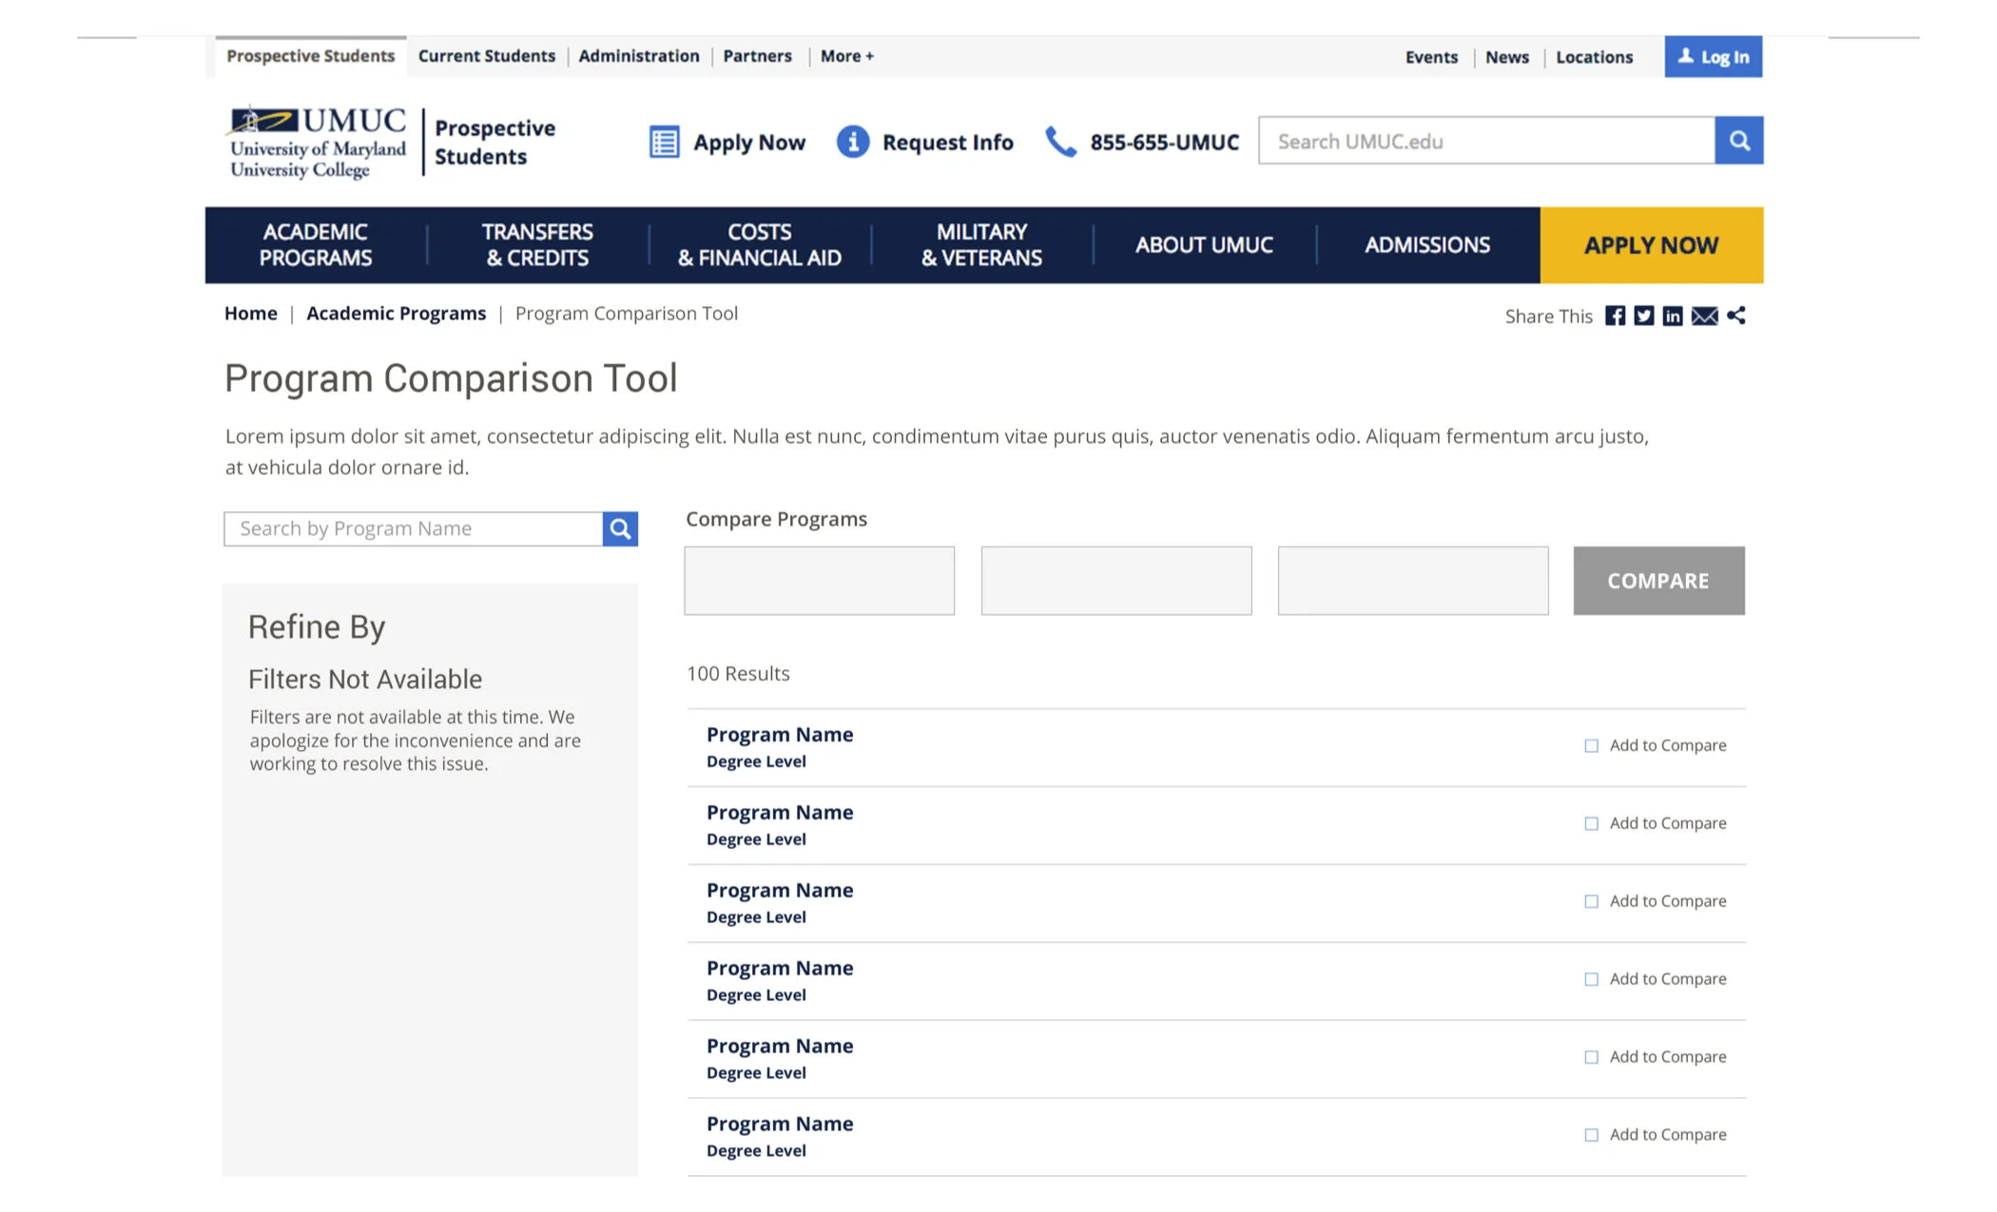Check Add to Compare for third program
This screenshot has height=1212, width=1997.
click(x=1591, y=901)
